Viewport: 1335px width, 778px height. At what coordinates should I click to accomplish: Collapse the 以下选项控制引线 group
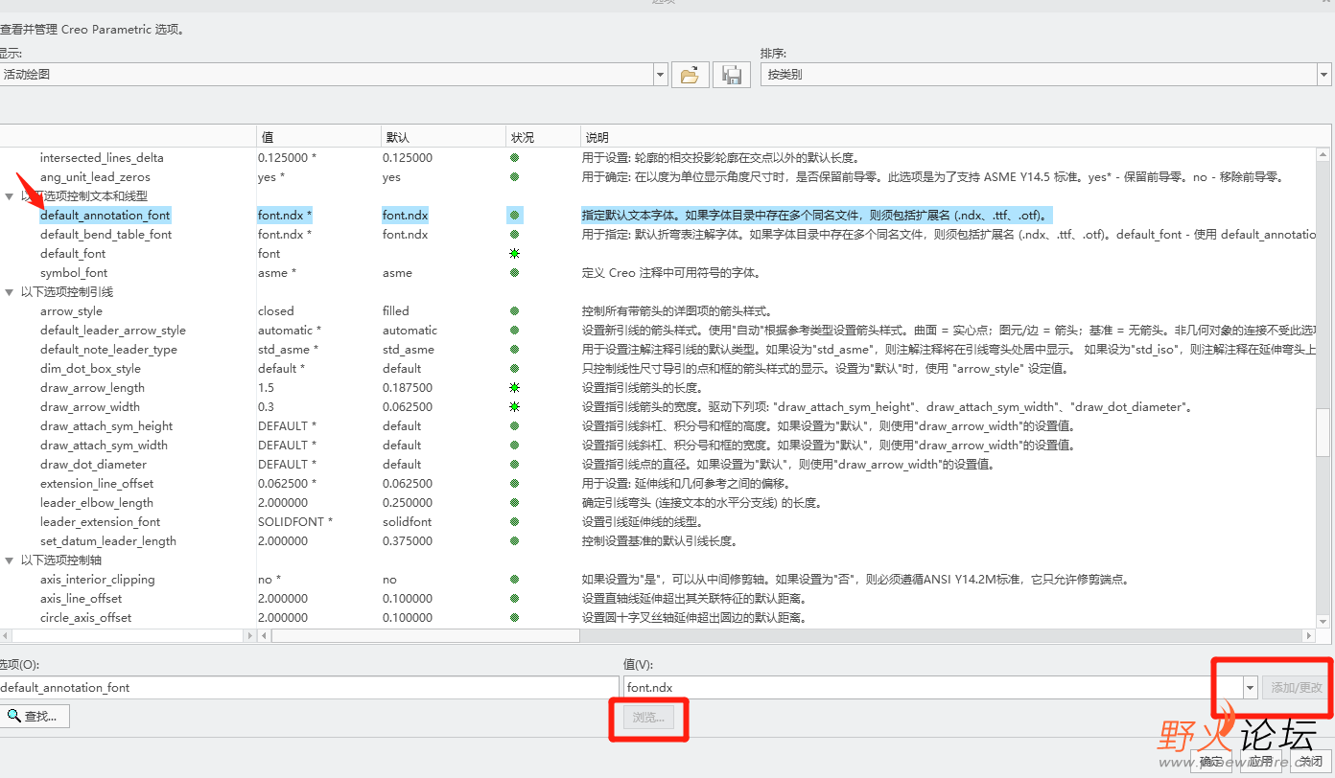pos(10,291)
